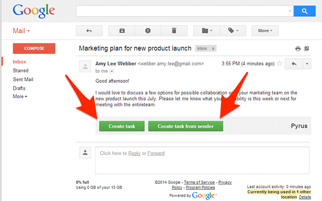Open reply options dropdown arrow
This screenshot has width=322, height=201.
click(307, 64)
